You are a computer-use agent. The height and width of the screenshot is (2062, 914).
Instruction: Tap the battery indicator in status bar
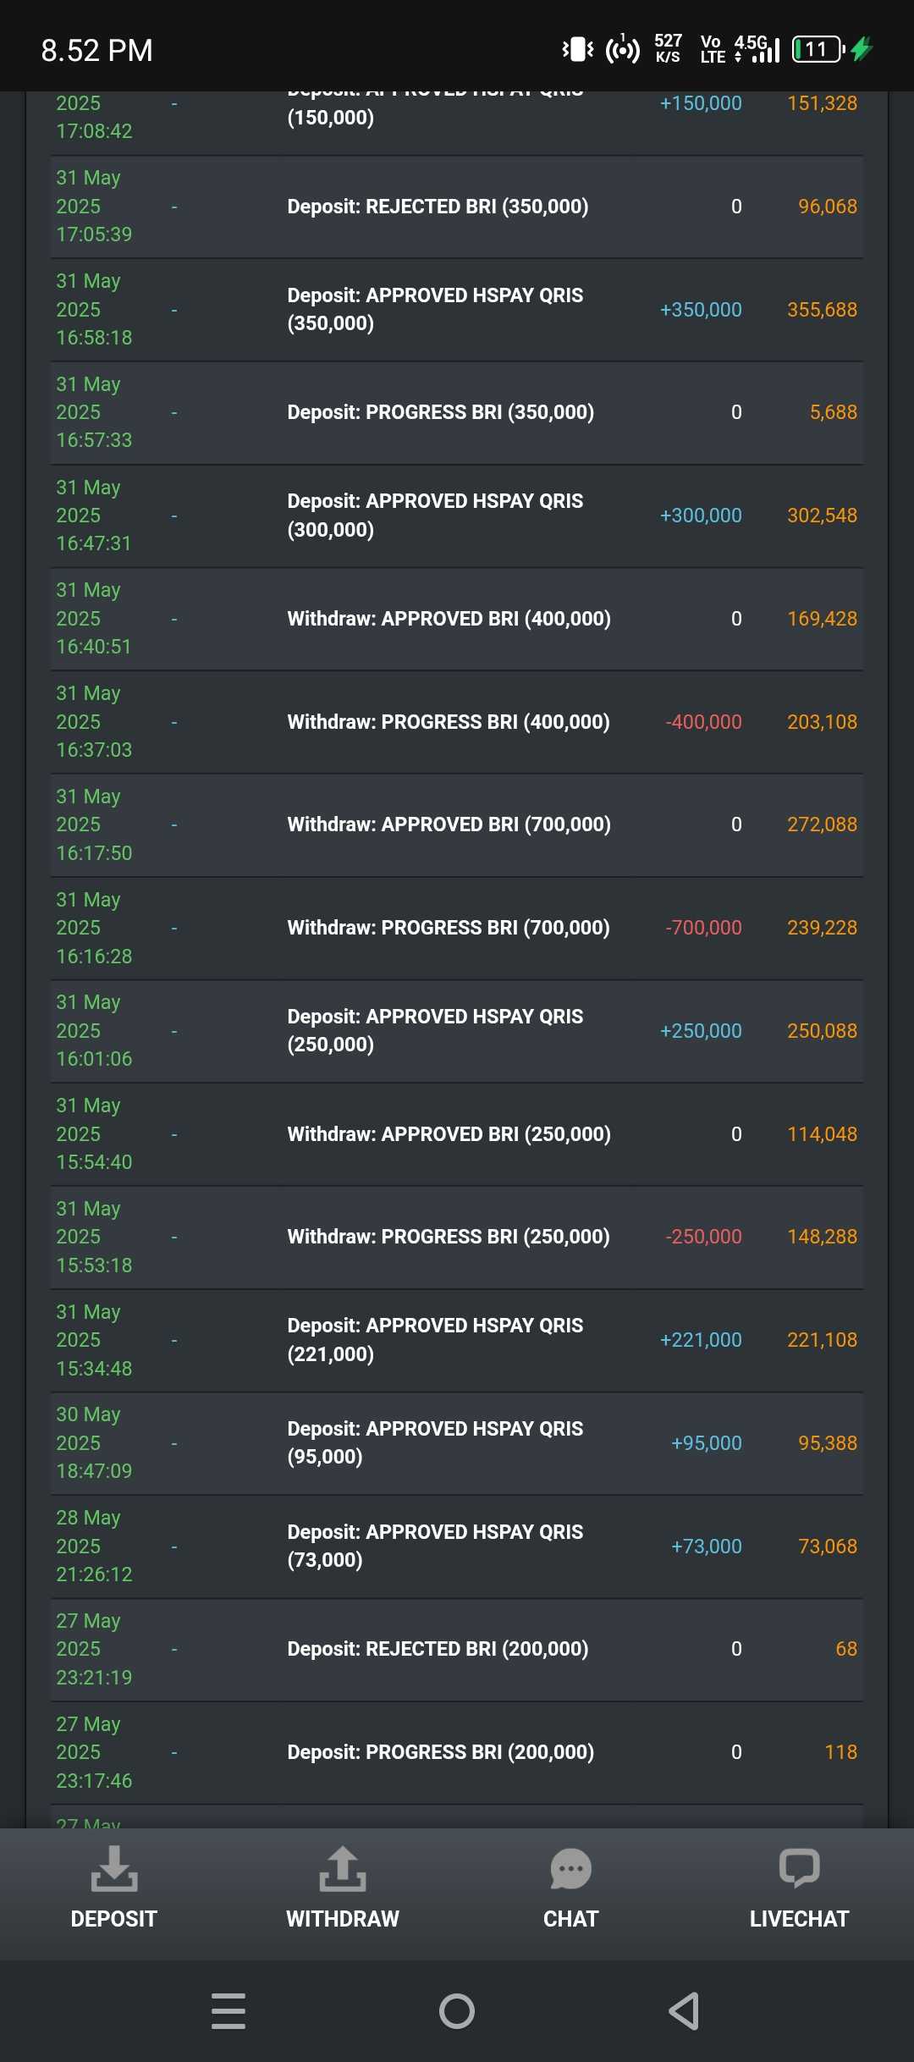[819, 50]
